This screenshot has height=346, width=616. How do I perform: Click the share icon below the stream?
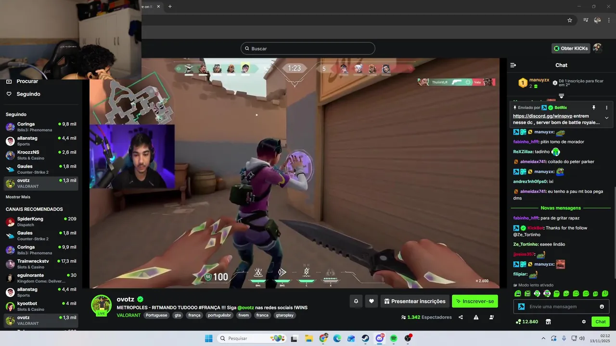coord(461,317)
